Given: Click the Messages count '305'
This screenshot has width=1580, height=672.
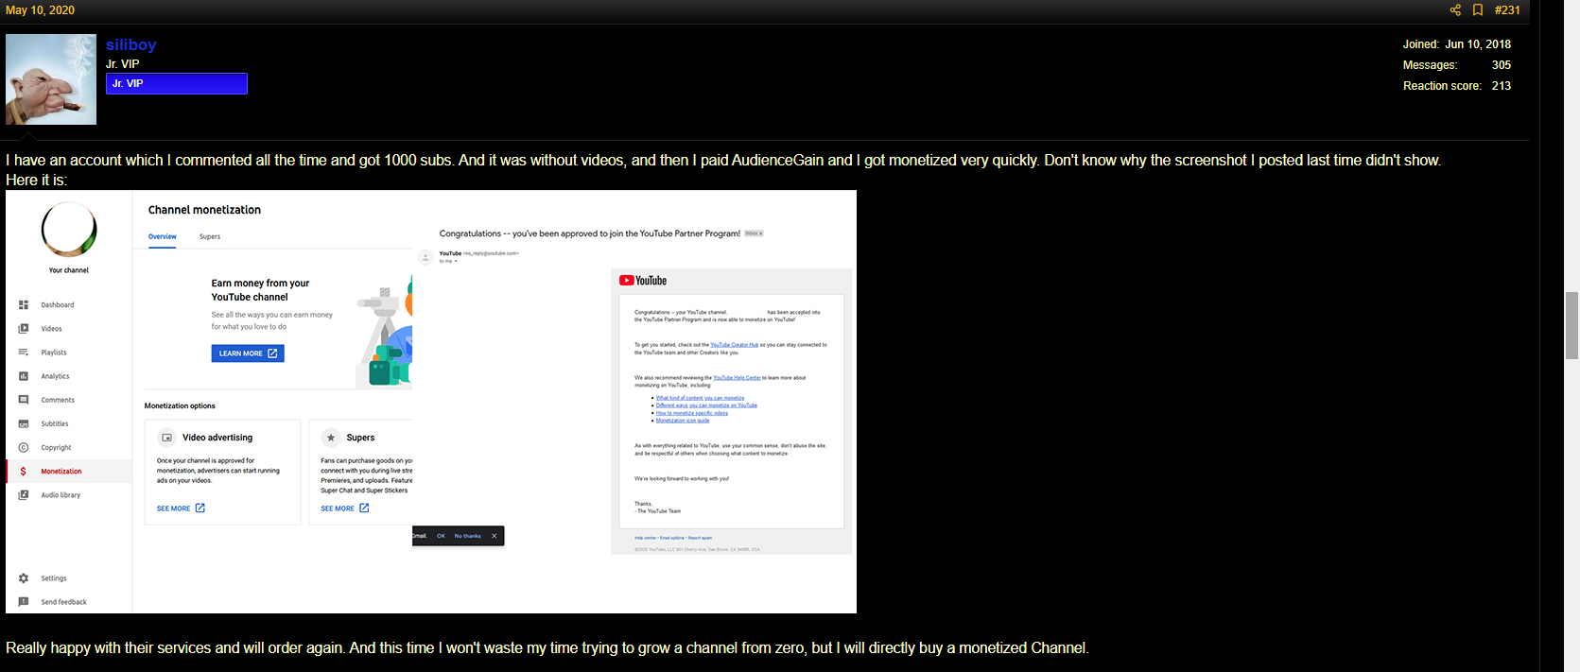Looking at the screenshot, I should tap(1502, 65).
